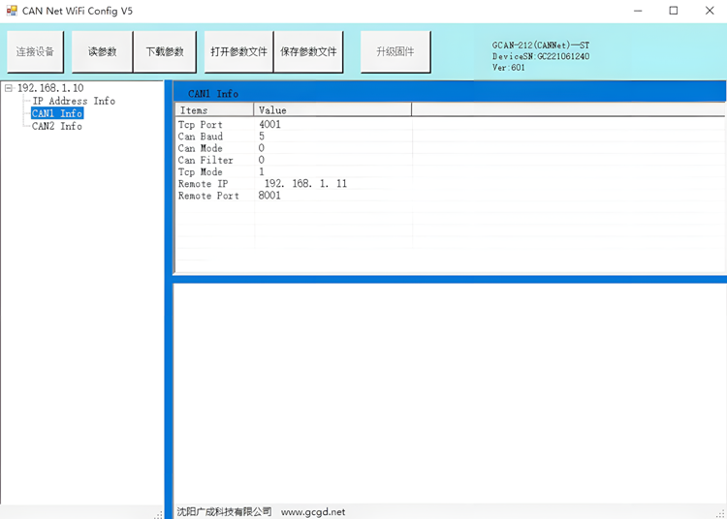Save parameters using 保存参数文件 button
The width and height of the screenshot is (727, 519).
(308, 51)
